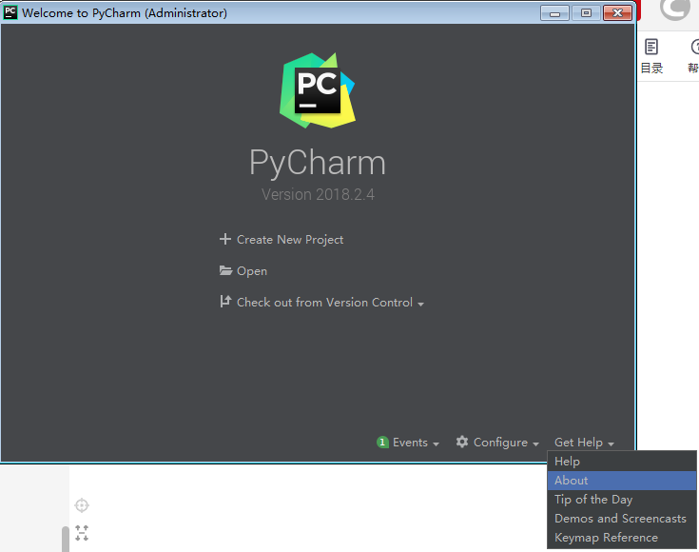The image size is (699, 552).
Task: Click the crosshair locate icon below PyCharm window
Action: coord(82,505)
